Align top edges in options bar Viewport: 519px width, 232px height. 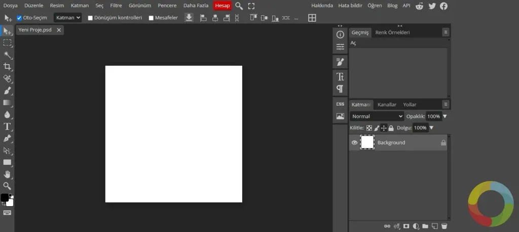pyautogui.click(x=253, y=18)
